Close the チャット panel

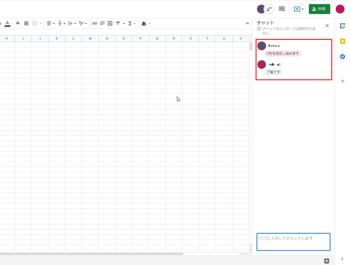point(327,26)
